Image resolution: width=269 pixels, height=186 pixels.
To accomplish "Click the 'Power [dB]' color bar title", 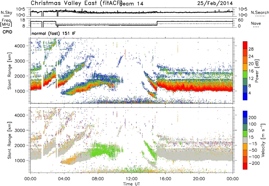I will [257, 71].
